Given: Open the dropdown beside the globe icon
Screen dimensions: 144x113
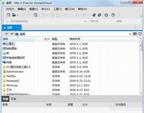Looking at the screenshot, I should 88,15.
